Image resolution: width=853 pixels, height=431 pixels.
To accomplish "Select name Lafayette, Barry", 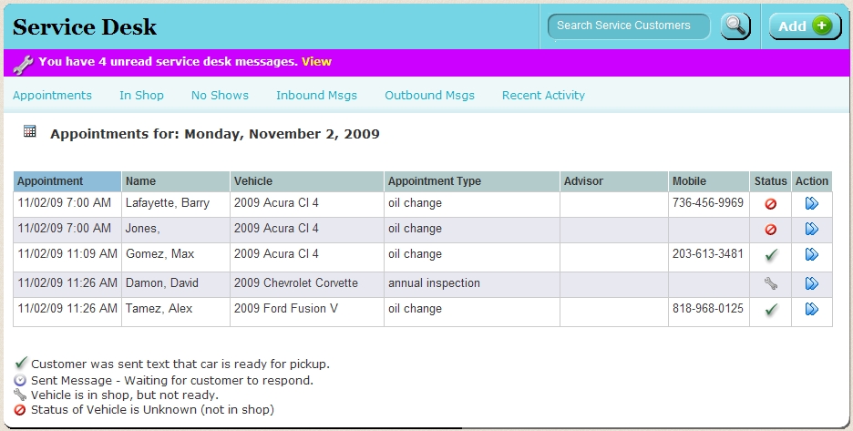I will (x=168, y=203).
